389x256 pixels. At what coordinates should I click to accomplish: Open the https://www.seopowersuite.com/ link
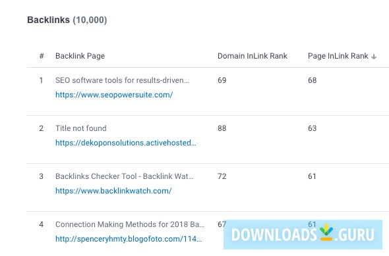[114, 95]
